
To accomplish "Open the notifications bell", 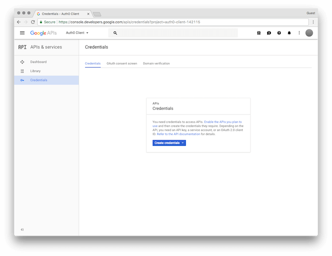I will [x=289, y=33].
